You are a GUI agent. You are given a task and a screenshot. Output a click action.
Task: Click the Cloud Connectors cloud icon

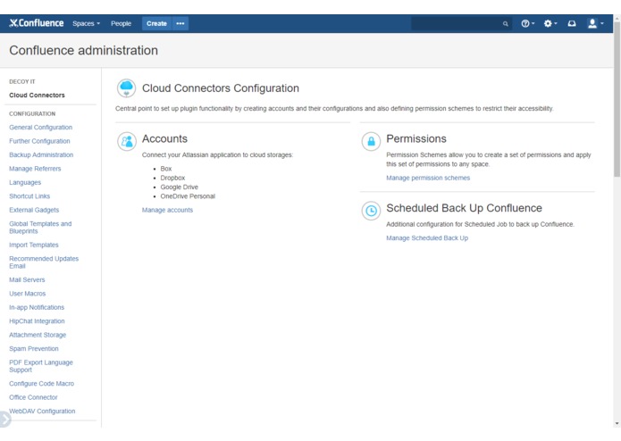pyautogui.click(x=126, y=87)
